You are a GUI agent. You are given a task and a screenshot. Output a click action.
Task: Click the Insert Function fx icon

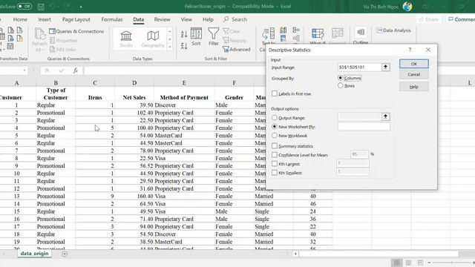coord(75,70)
